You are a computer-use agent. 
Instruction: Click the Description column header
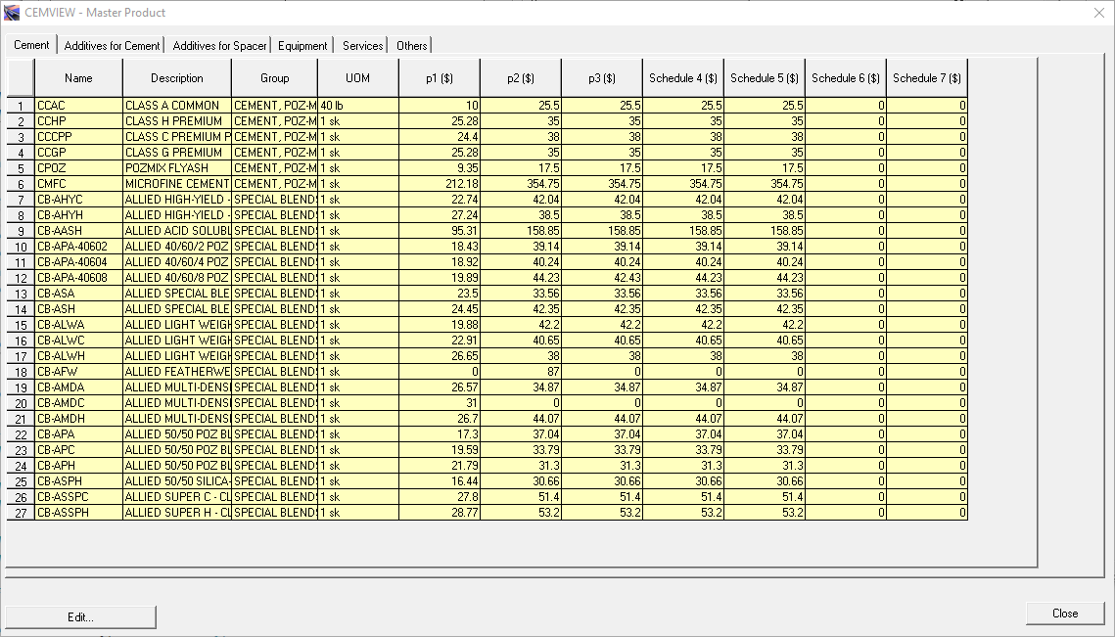177,78
